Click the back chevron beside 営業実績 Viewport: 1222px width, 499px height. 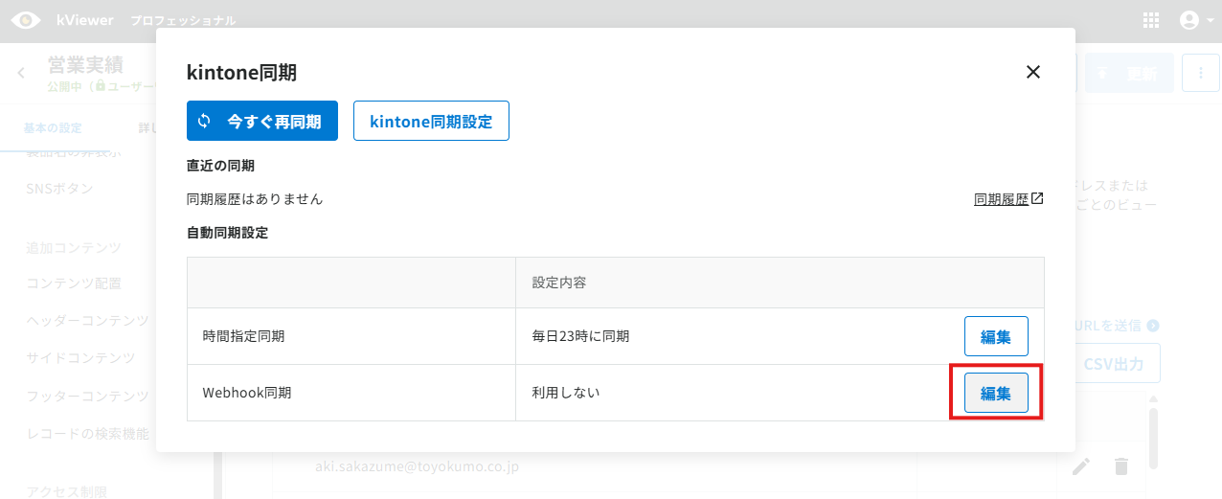tap(21, 73)
